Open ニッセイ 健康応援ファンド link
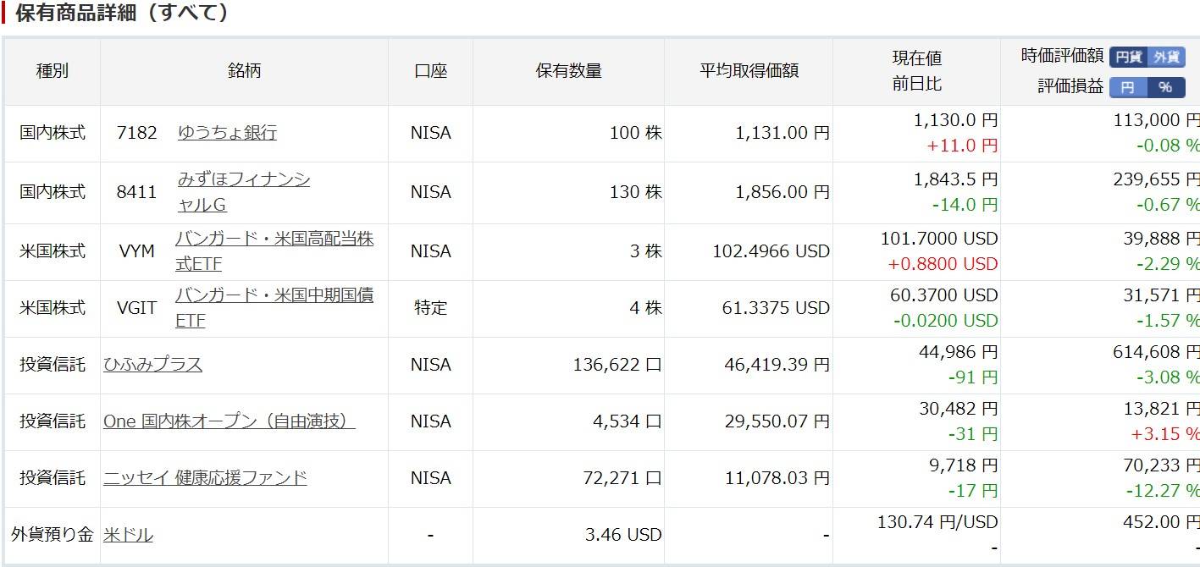 (x=205, y=478)
